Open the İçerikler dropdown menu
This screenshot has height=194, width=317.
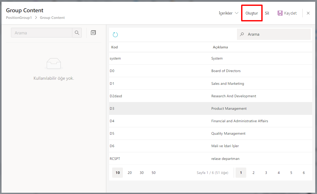(x=228, y=13)
